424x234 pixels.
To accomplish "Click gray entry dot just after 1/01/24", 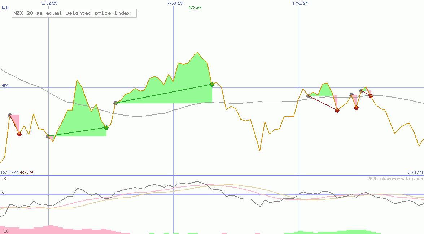I will (x=308, y=95).
